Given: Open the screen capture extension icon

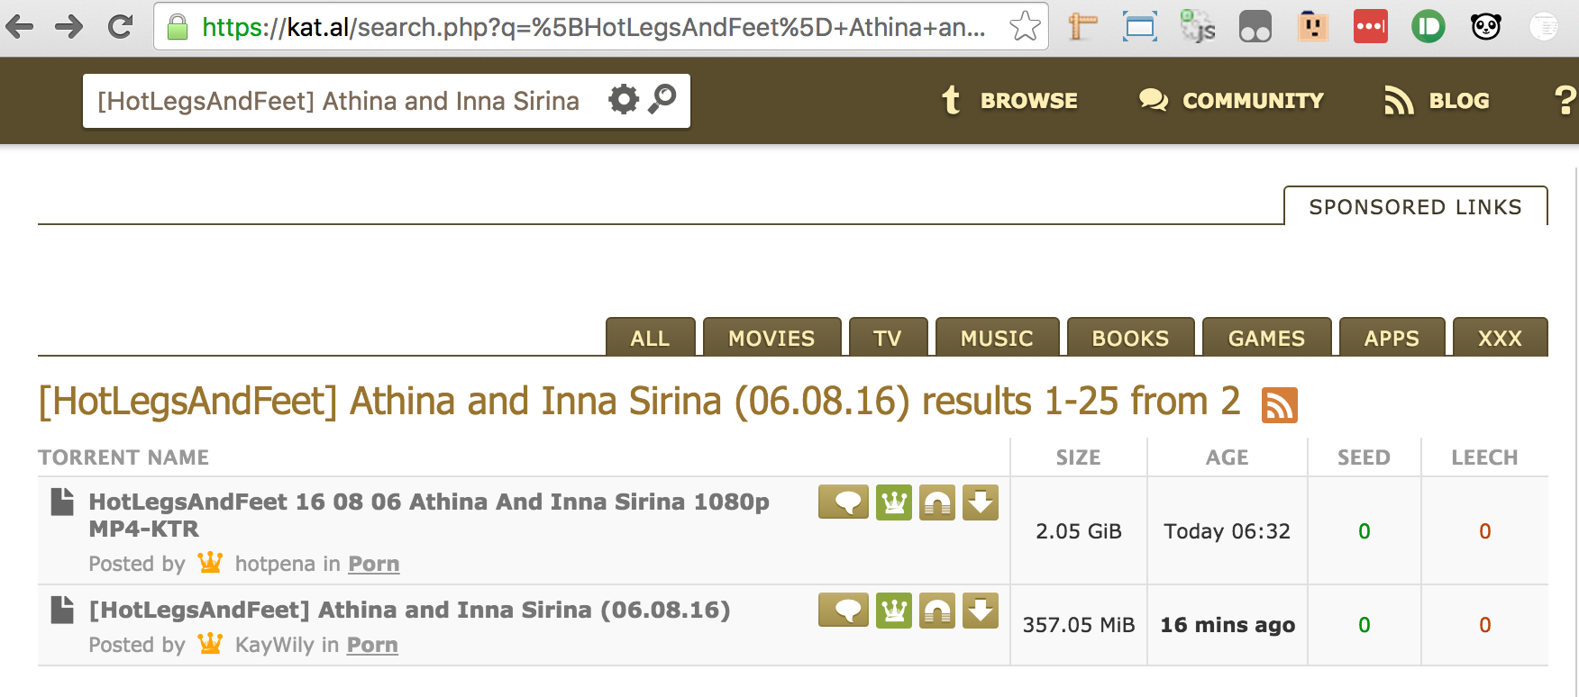Looking at the screenshot, I should [1140, 27].
